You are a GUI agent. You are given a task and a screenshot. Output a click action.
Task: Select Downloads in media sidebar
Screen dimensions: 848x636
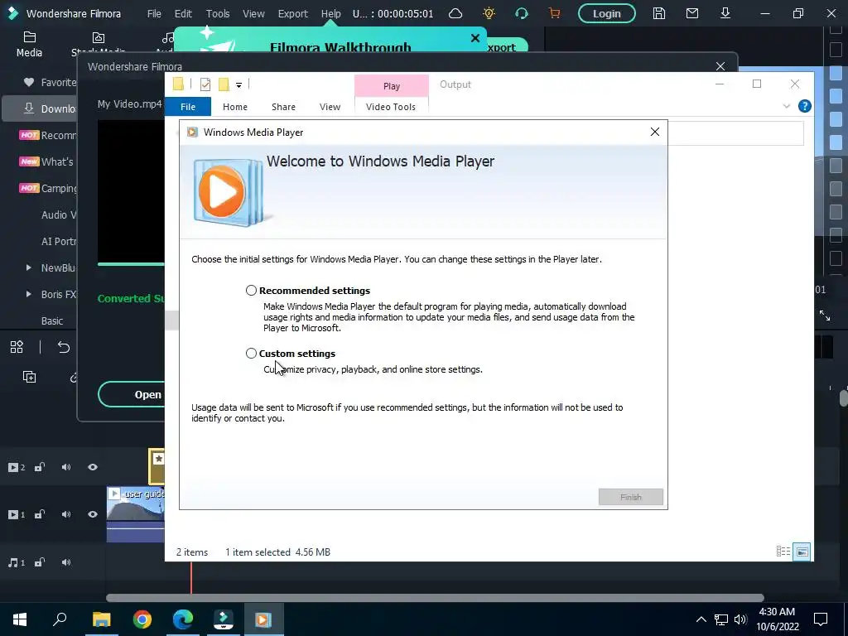[x=39, y=108]
